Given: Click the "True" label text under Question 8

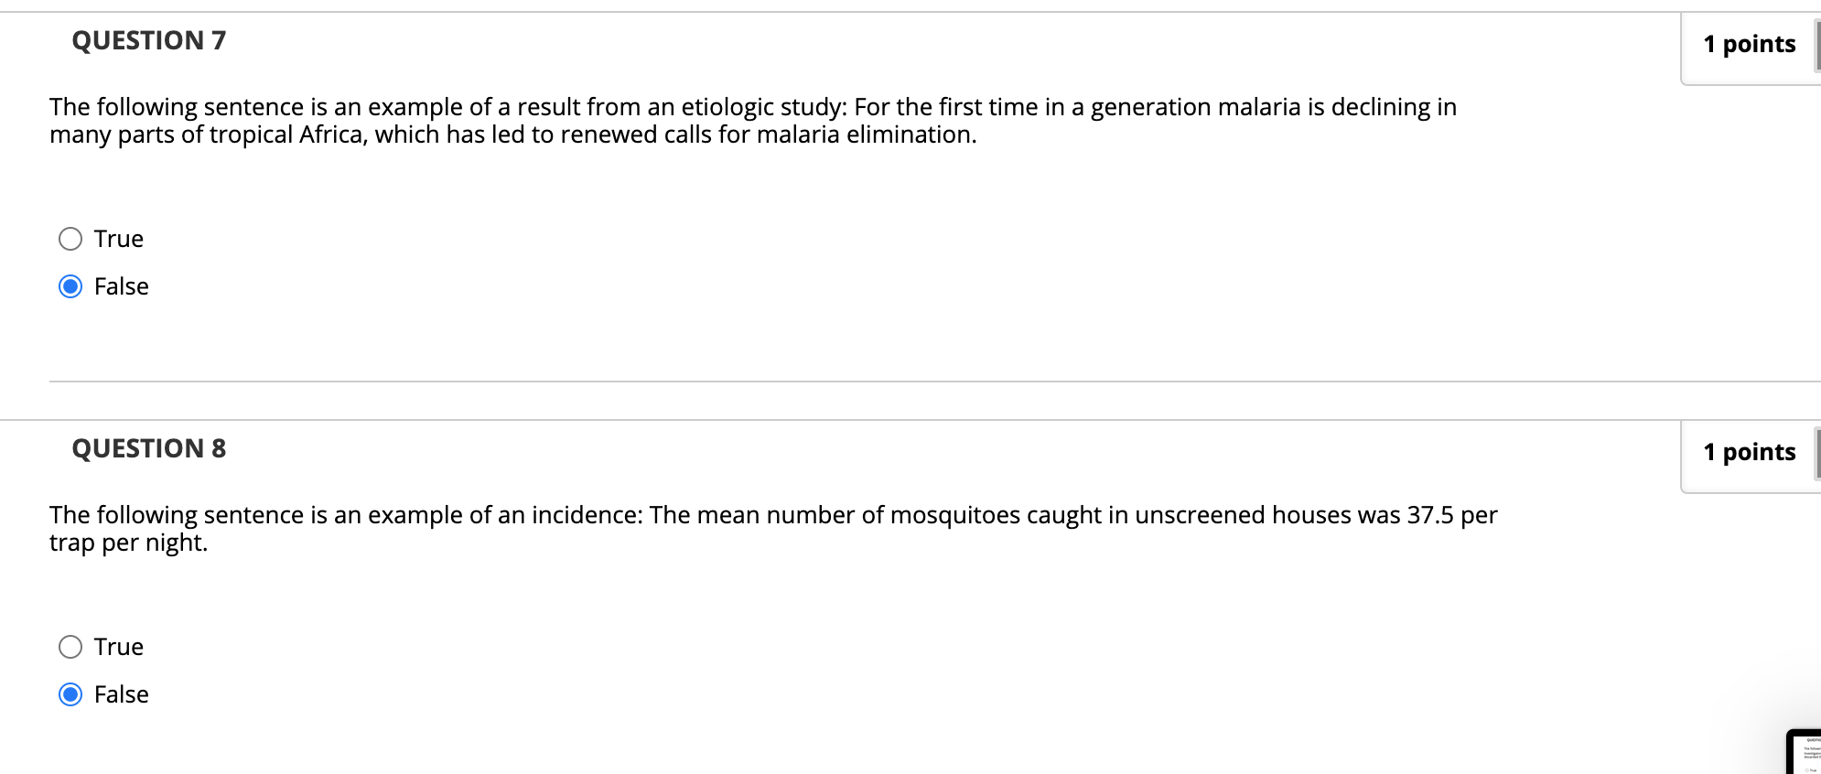Looking at the screenshot, I should pyautogui.click(x=119, y=647).
